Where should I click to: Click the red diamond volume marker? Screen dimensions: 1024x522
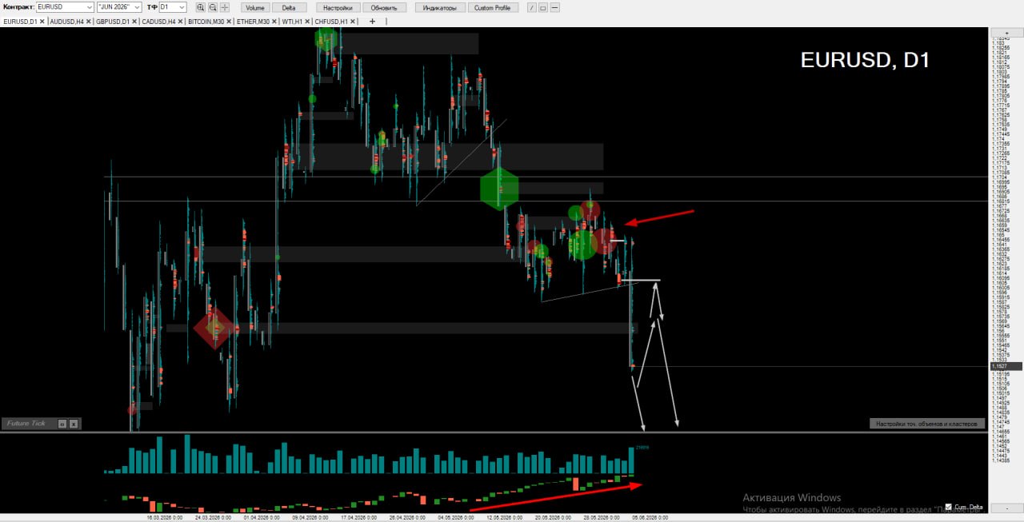pyautogui.click(x=214, y=328)
